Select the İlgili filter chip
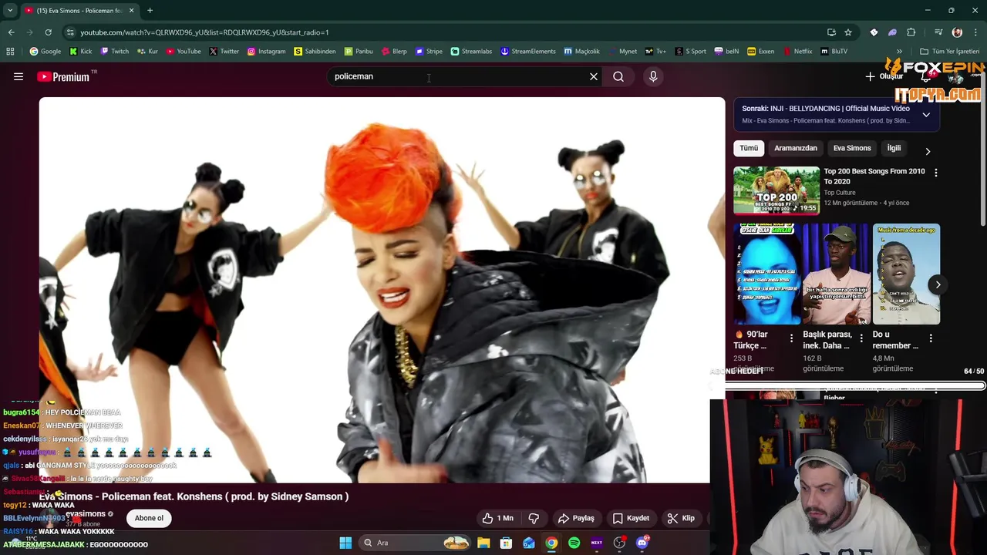This screenshot has width=987, height=555. point(894,148)
